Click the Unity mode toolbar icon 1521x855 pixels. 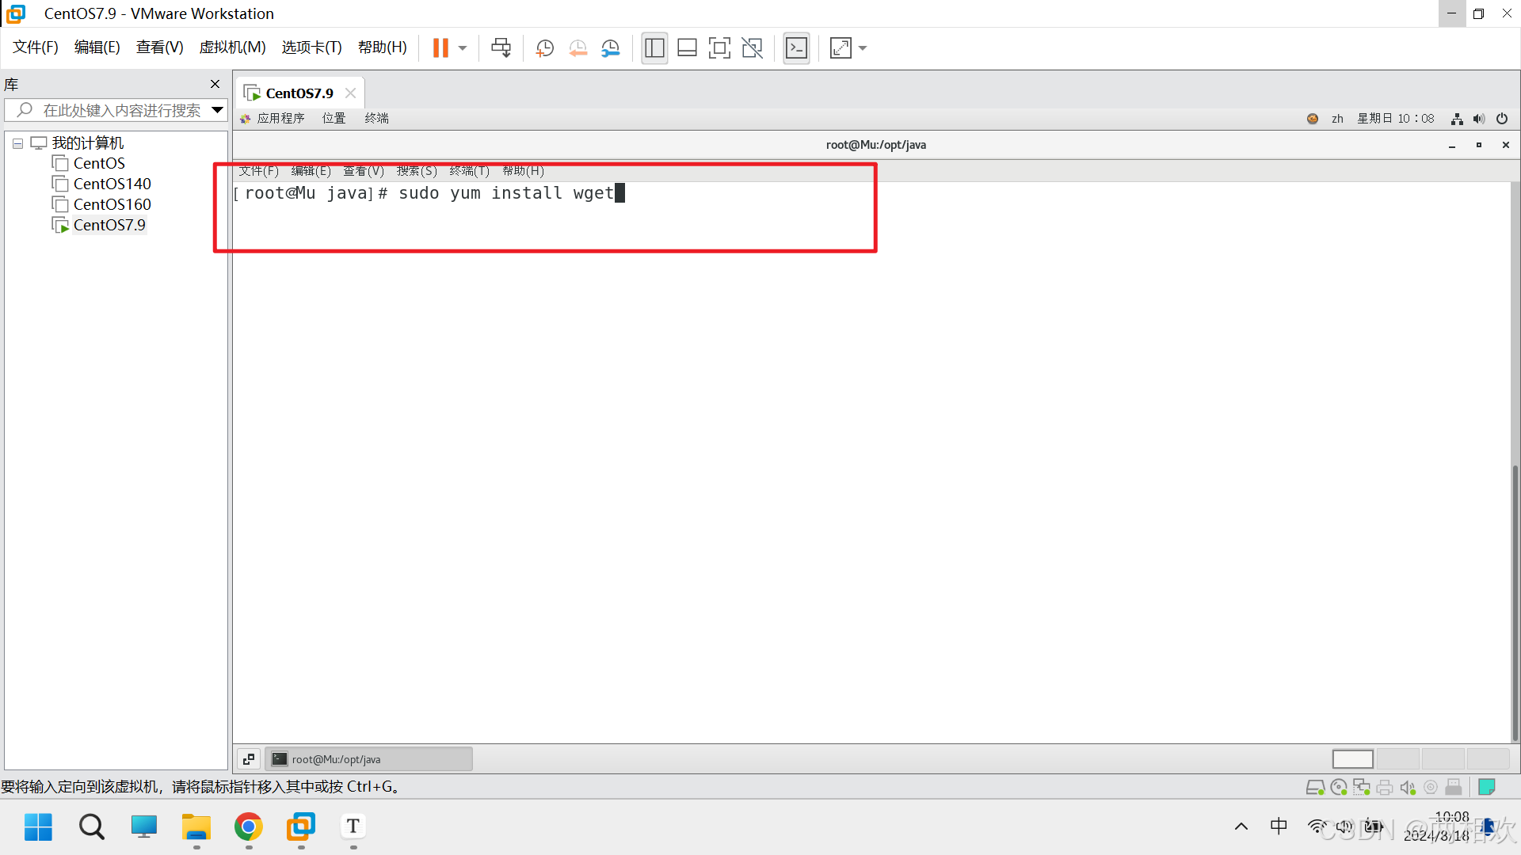pos(752,48)
